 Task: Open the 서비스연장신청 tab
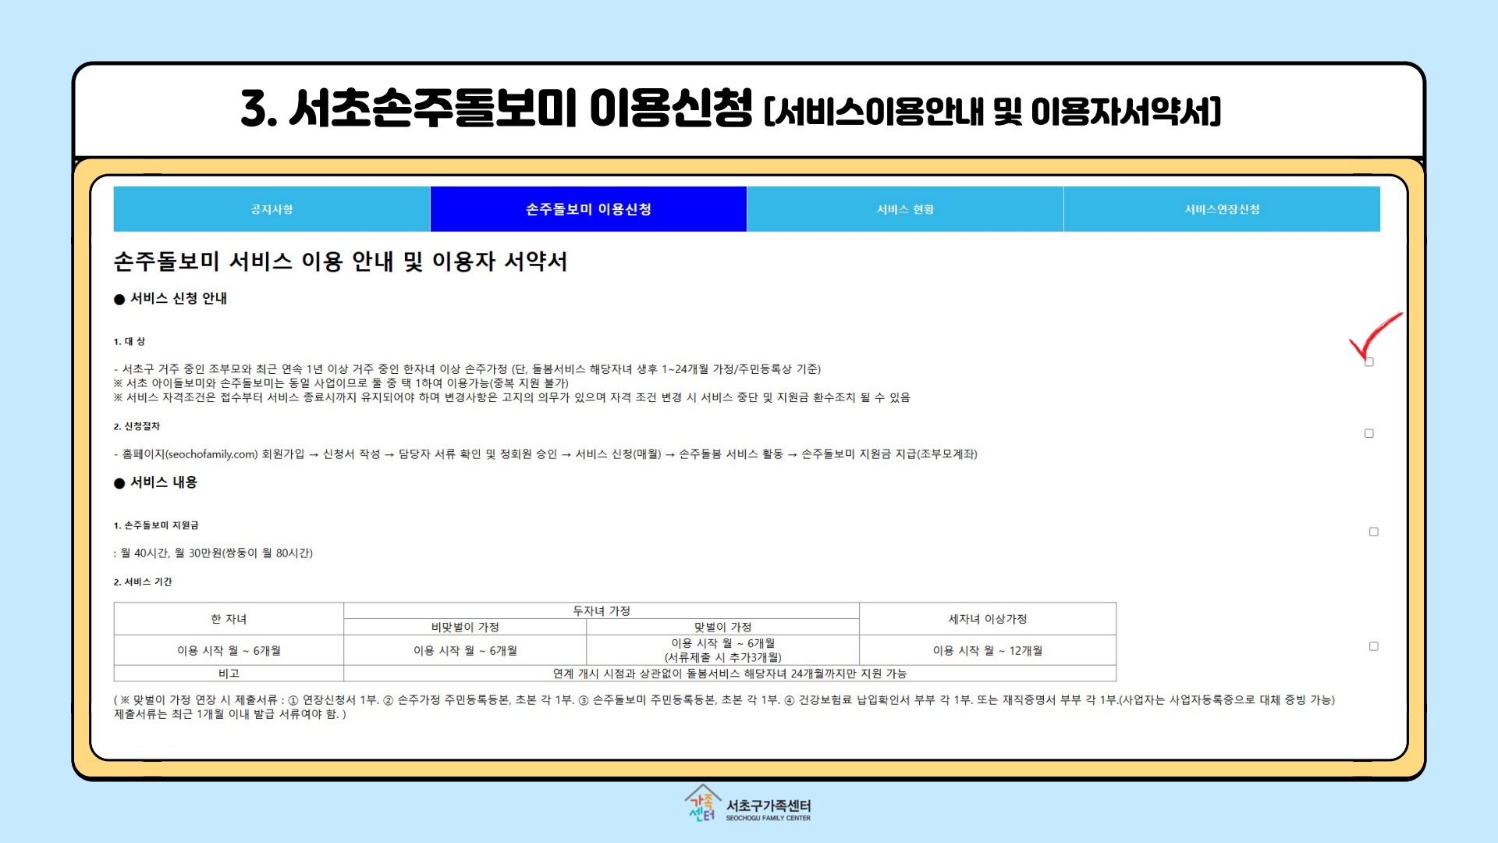(x=1222, y=209)
